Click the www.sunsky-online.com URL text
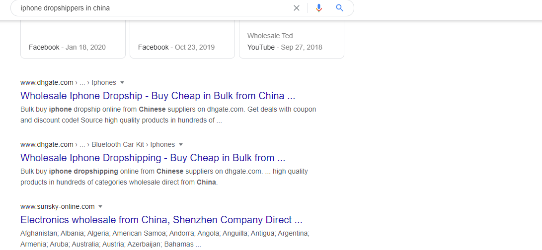This screenshot has height=250, width=542. (x=58, y=206)
